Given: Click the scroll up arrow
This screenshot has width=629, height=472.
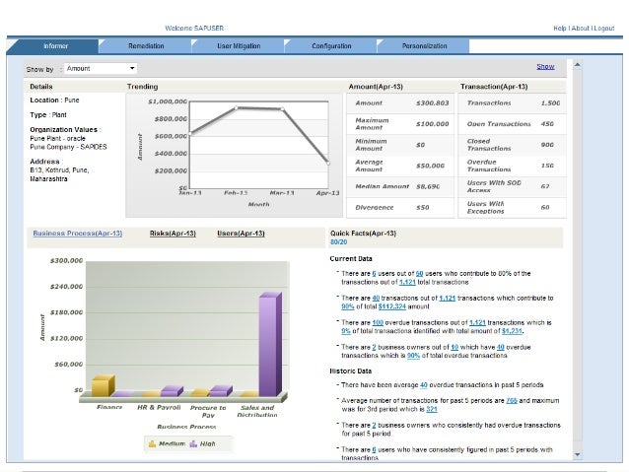Looking at the screenshot, I should point(578,65).
